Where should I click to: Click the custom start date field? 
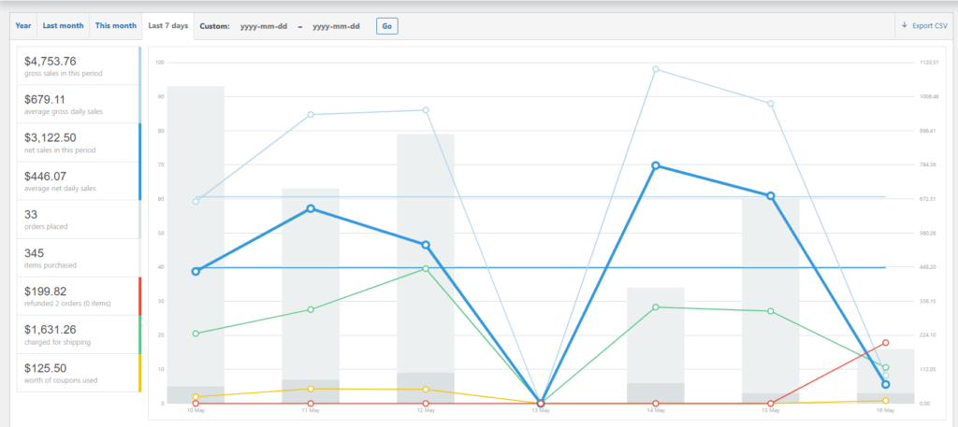coord(262,26)
